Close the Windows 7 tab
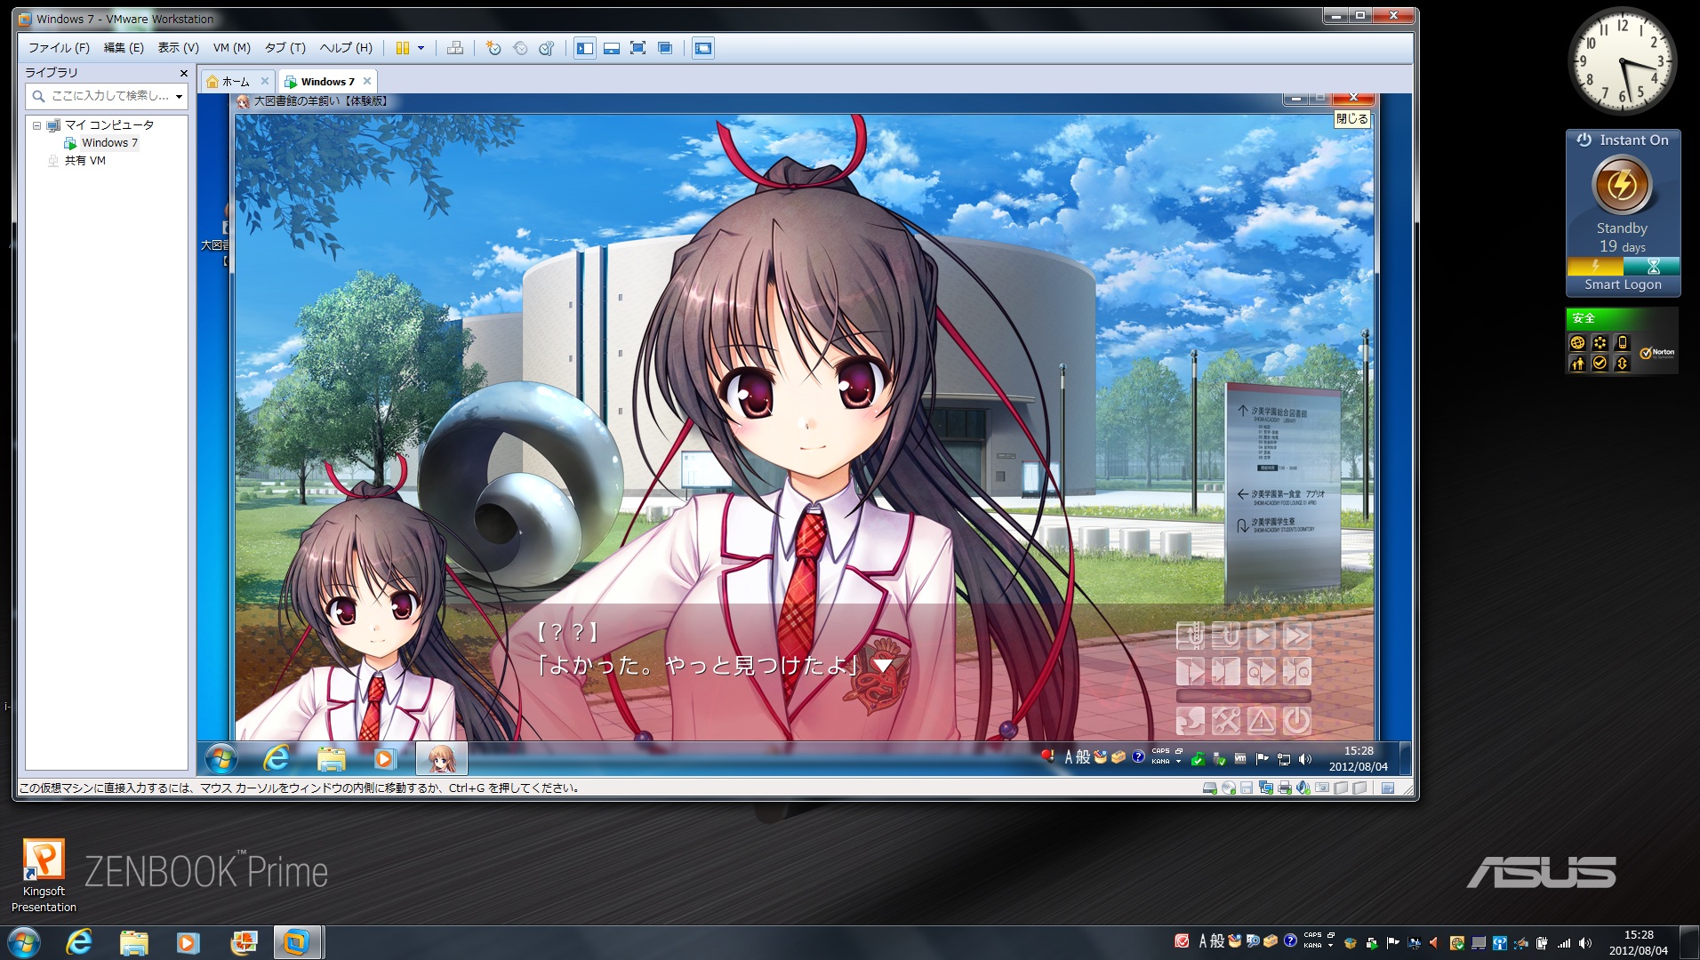This screenshot has height=960, width=1700. pyautogui.click(x=367, y=81)
